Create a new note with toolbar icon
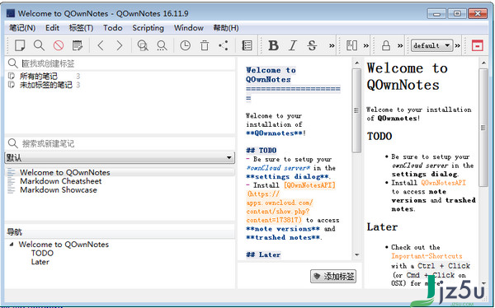Screen dimensions: 495x308 tap(20, 46)
